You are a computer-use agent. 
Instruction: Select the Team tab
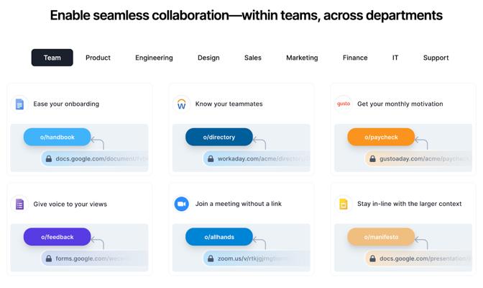[x=52, y=58]
